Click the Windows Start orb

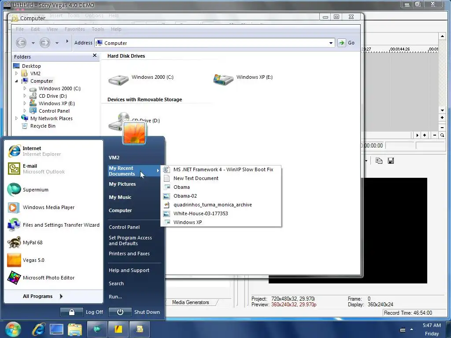13,329
